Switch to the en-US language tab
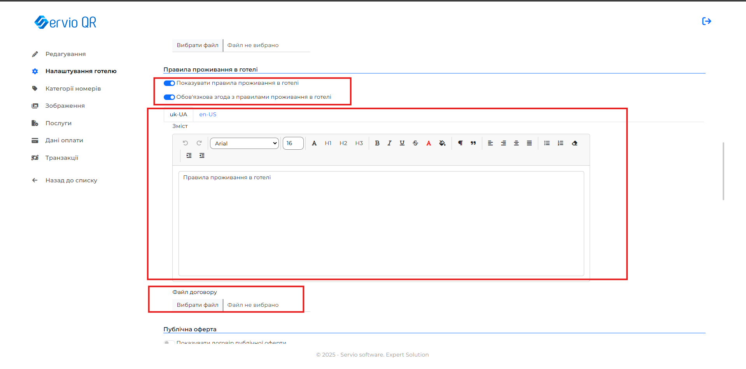 [x=208, y=114]
